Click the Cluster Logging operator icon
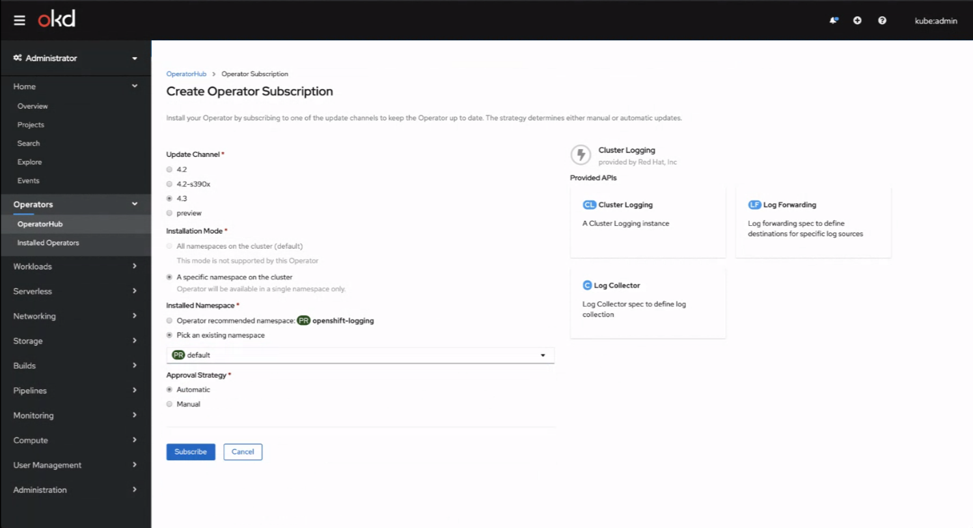The height and width of the screenshot is (528, 973). pyautogui.click(x=581, y=154)
